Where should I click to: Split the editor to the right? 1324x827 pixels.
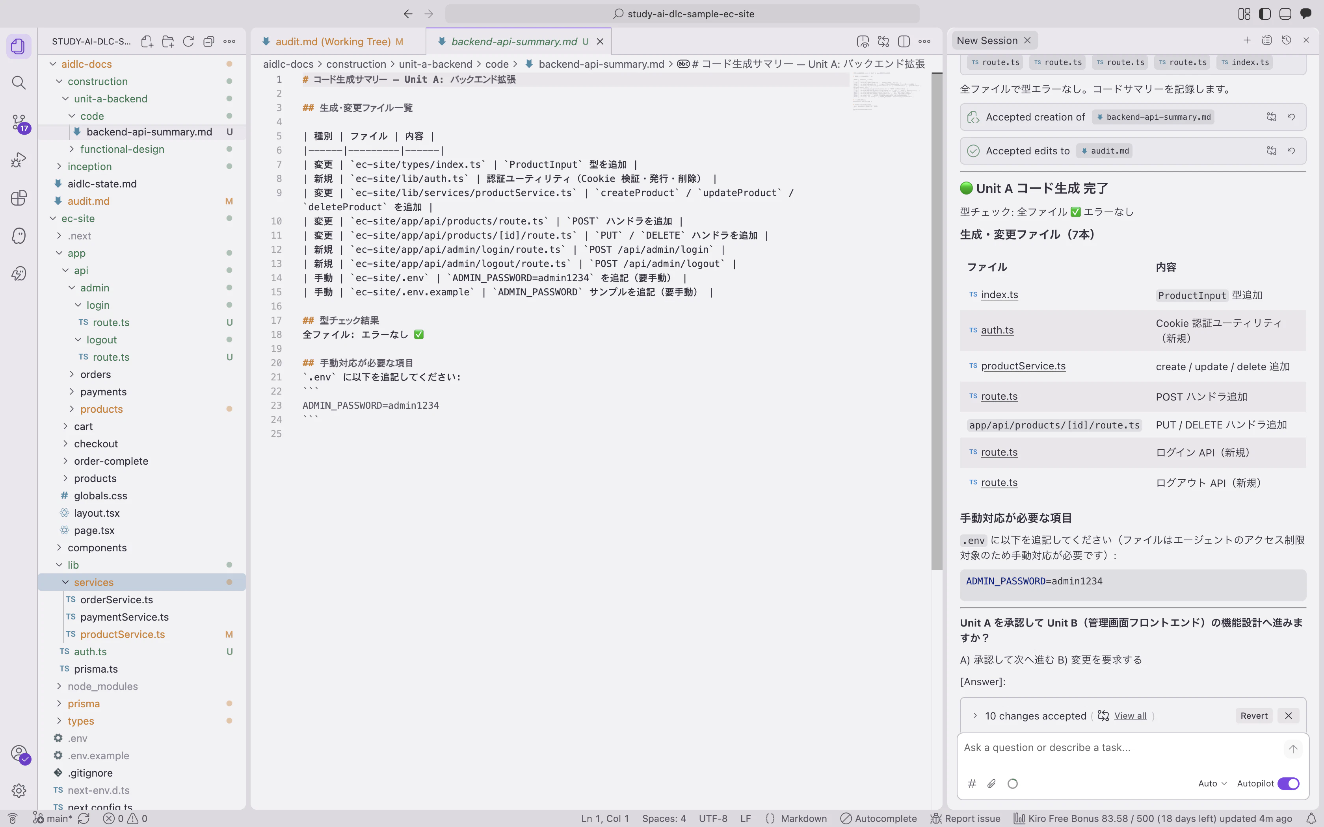[x=904, y=42]
